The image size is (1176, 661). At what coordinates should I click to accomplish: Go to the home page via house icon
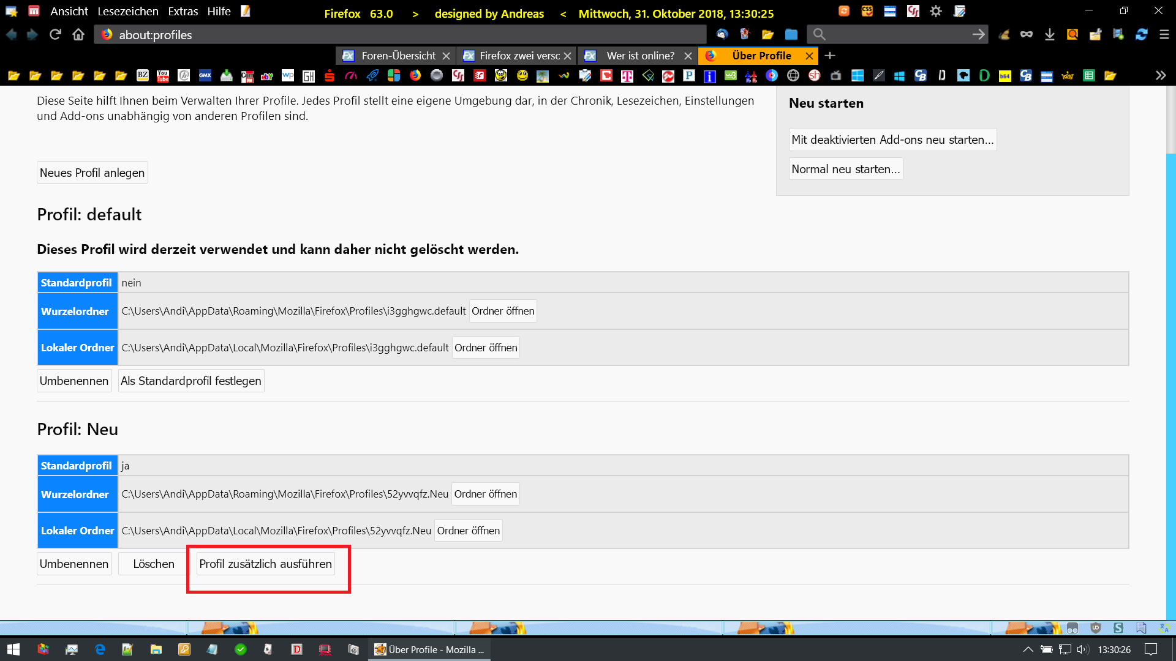tap(78, 35)
